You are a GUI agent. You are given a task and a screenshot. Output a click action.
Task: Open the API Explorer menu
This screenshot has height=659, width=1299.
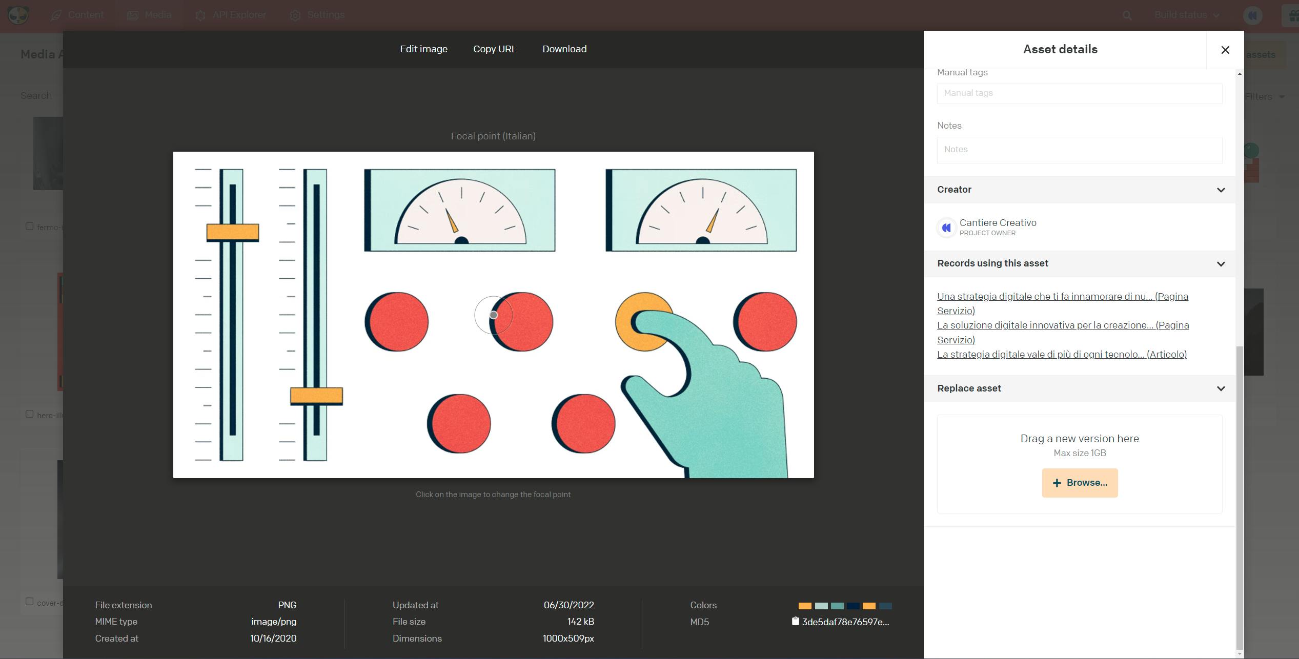(231, 15)
